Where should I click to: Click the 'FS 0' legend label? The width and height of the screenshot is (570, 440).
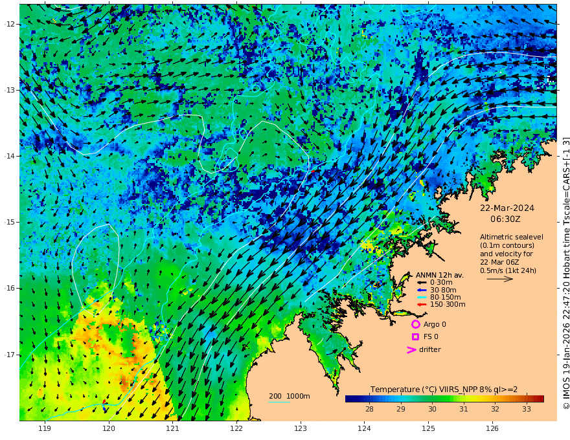tap(431, 337)
